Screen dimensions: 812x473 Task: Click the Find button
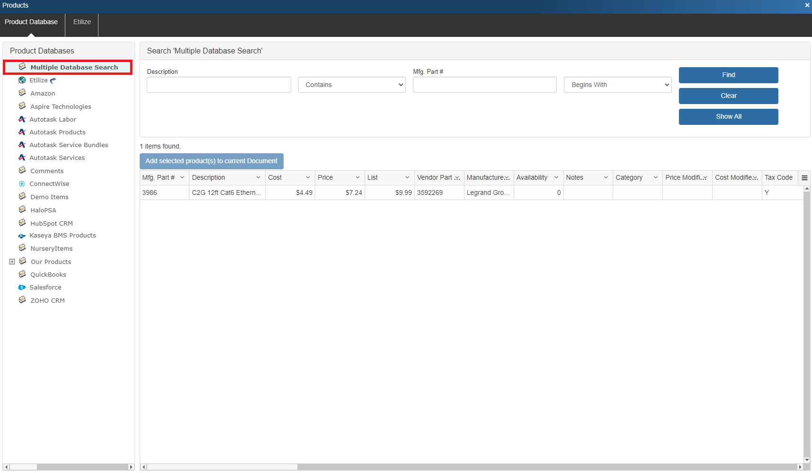click(728, 75)
